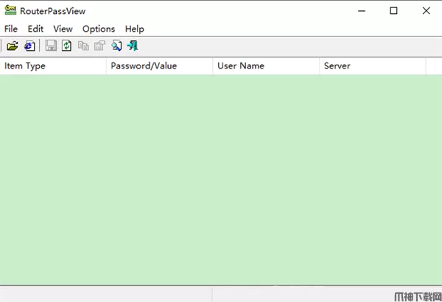The height and width of the screenshot is (302, 442).
Task: Open the View menu
Action: (63, 29)
